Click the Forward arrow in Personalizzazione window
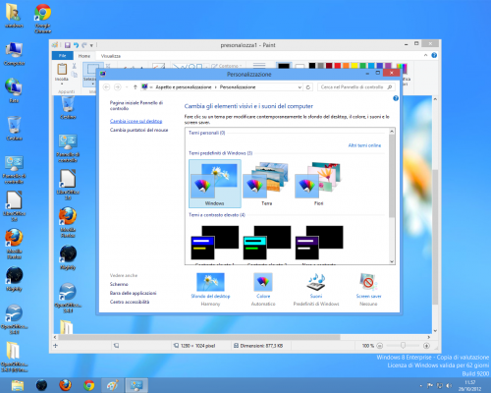 [118, 87]
